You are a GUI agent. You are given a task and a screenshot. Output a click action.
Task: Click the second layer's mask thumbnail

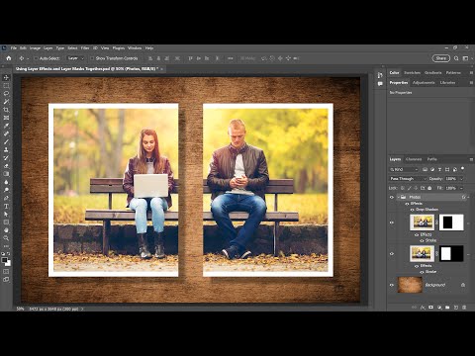[451, 254]
